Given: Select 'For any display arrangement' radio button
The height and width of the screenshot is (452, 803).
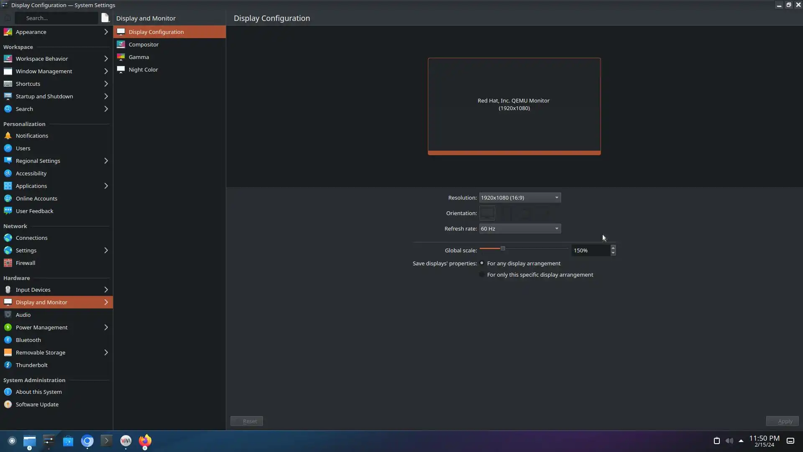Looking at the screenshot, I should [x=482, y=263].
